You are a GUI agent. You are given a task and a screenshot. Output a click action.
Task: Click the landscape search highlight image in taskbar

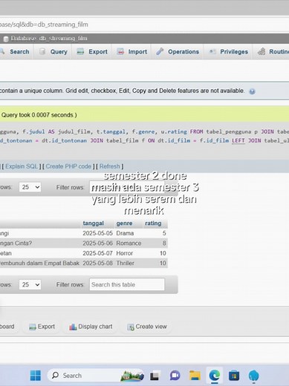pos(132,376)
